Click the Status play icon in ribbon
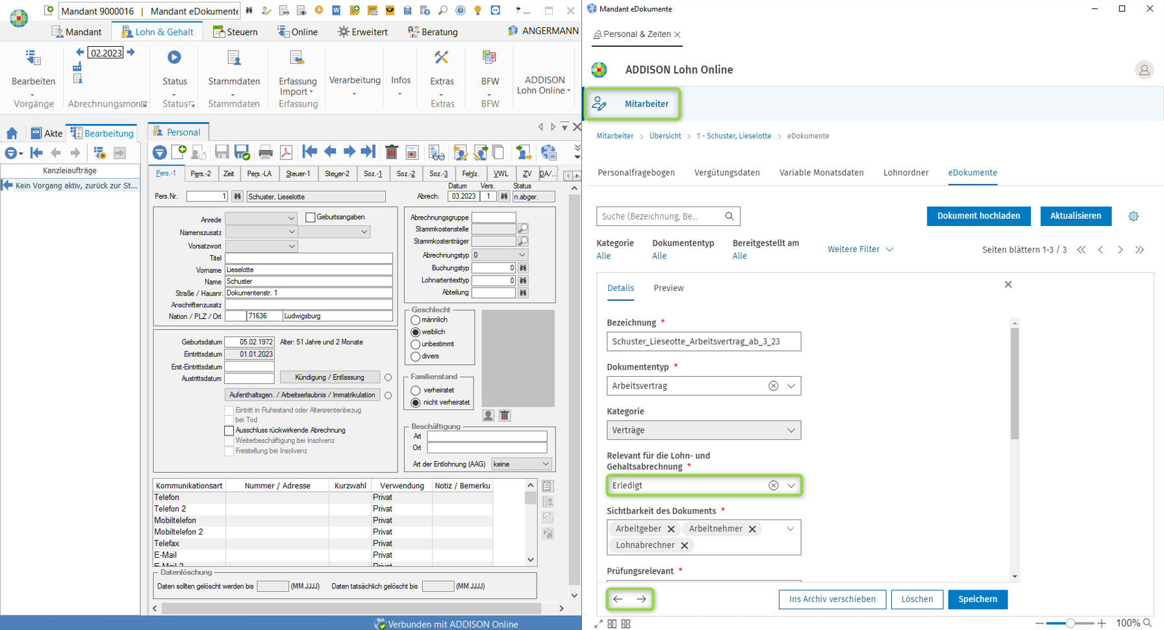The height and width of the screenshot is (630, 1164). coord(174,57)
